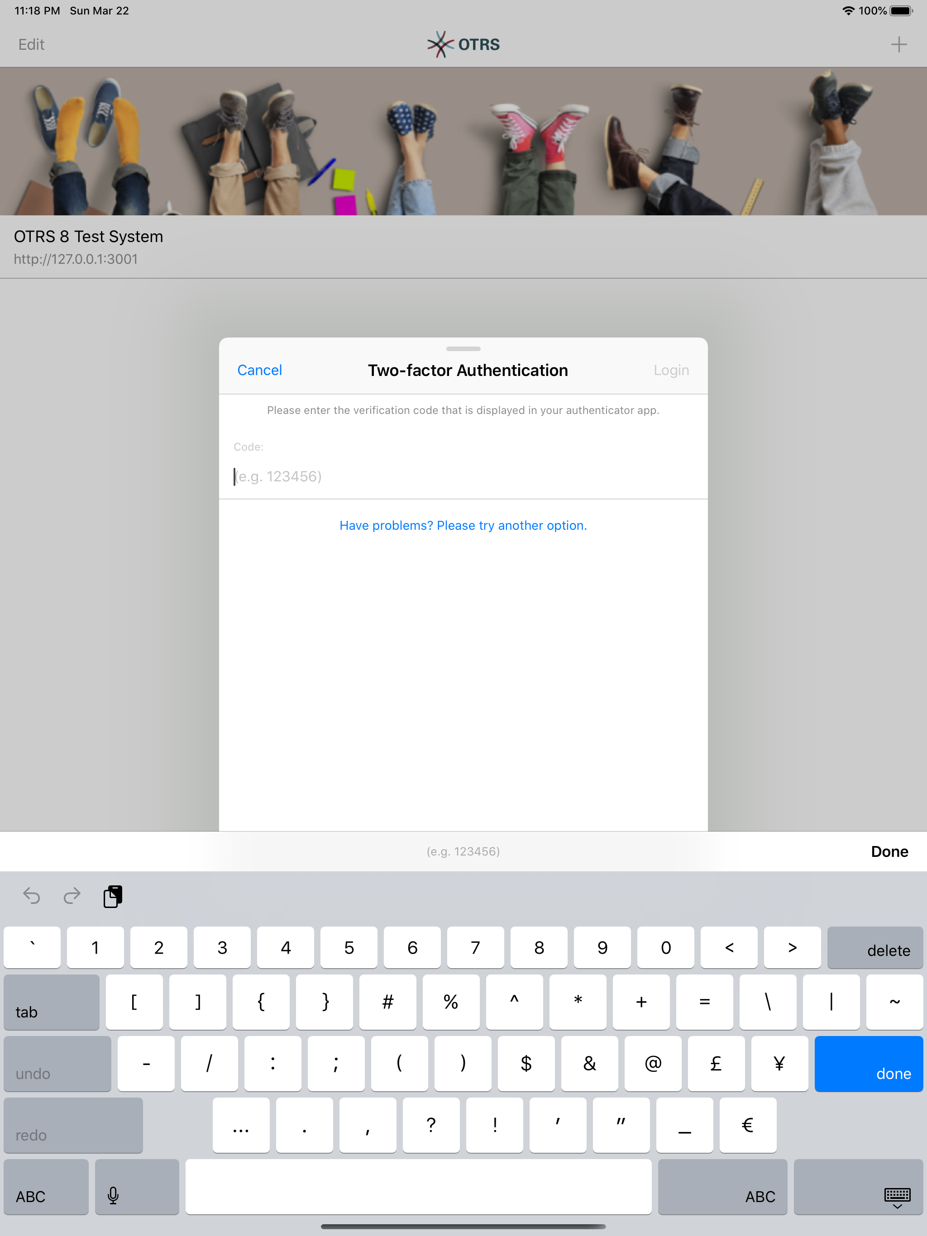This screenshot has width=927, height=1236.
Task: Tap the undo arrow above the keyboard
Action: 32,896
